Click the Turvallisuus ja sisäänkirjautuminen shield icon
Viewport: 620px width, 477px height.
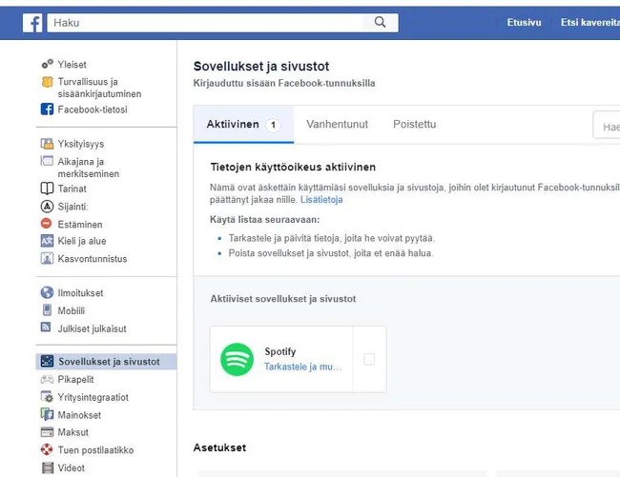tap(47, 83)
